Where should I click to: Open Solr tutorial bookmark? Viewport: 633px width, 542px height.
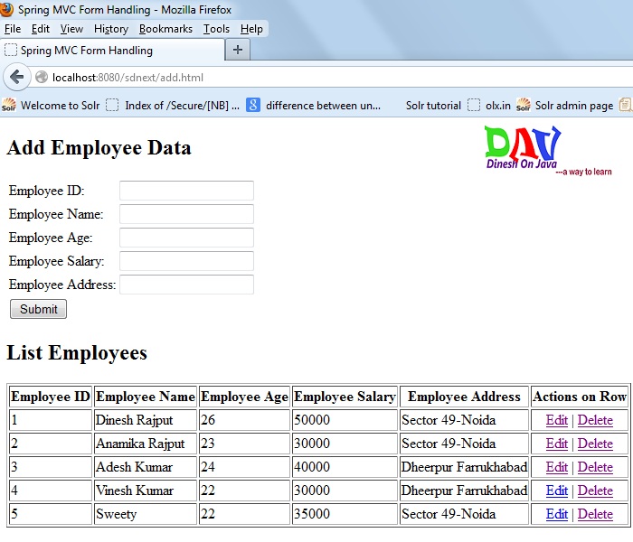point(433,106)
